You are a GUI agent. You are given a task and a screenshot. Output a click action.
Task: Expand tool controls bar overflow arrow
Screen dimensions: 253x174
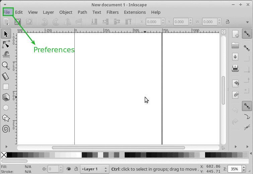[247, 22]
